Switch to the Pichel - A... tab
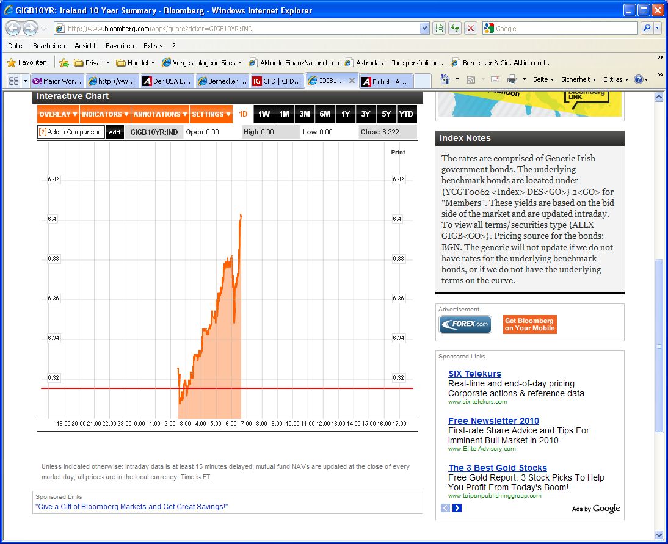Image resolution: width=668 pixels, height=544 pixels. click(386, 81)
